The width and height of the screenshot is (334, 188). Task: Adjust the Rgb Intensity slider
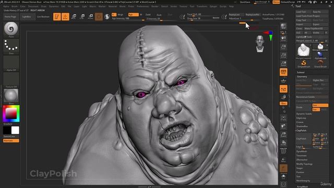(128, 19)
